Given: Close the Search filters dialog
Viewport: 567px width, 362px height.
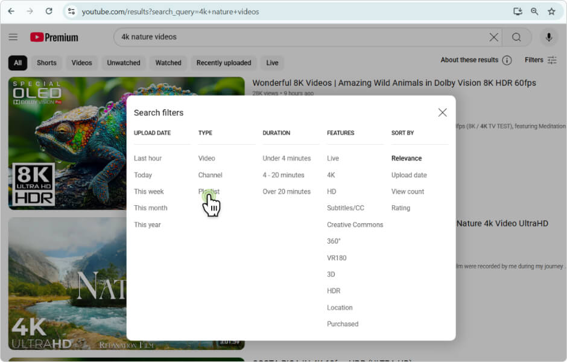Looking at the screenshot, I should click(442, 113).
